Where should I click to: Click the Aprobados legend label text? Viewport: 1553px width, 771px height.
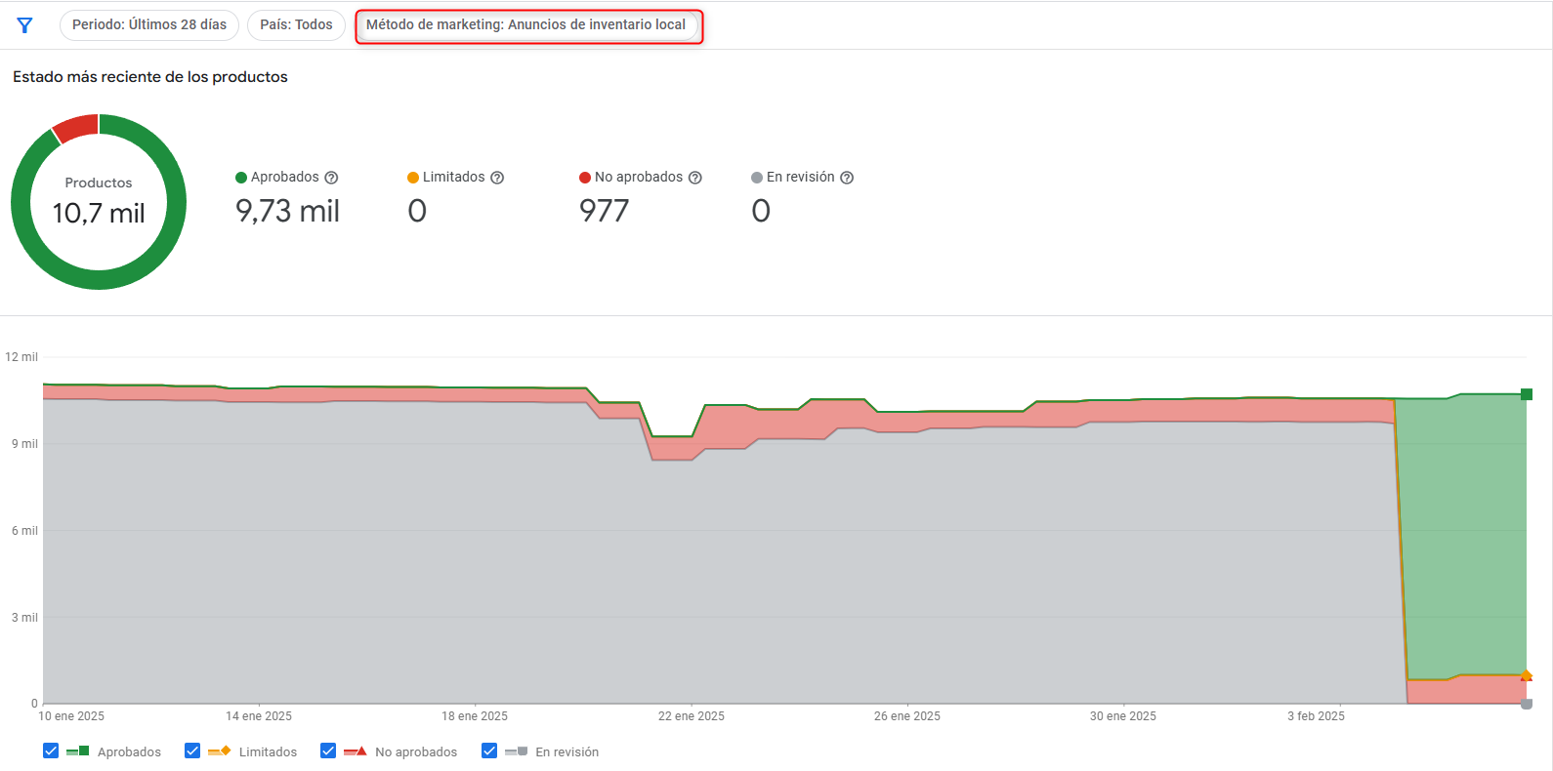coord(129,752)
